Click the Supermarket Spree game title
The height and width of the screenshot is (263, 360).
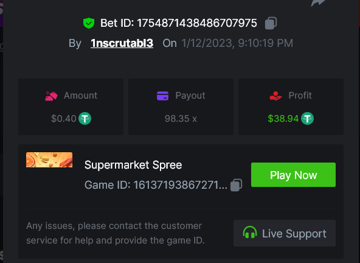click(x=133, y=165)
